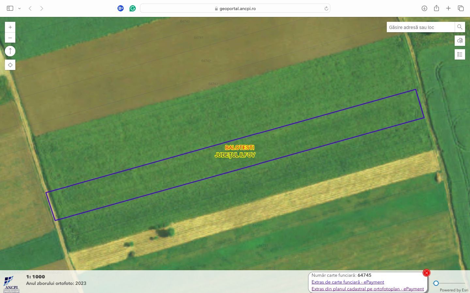Open the map legend panel
470x293 pixels.
coord(460,54)
